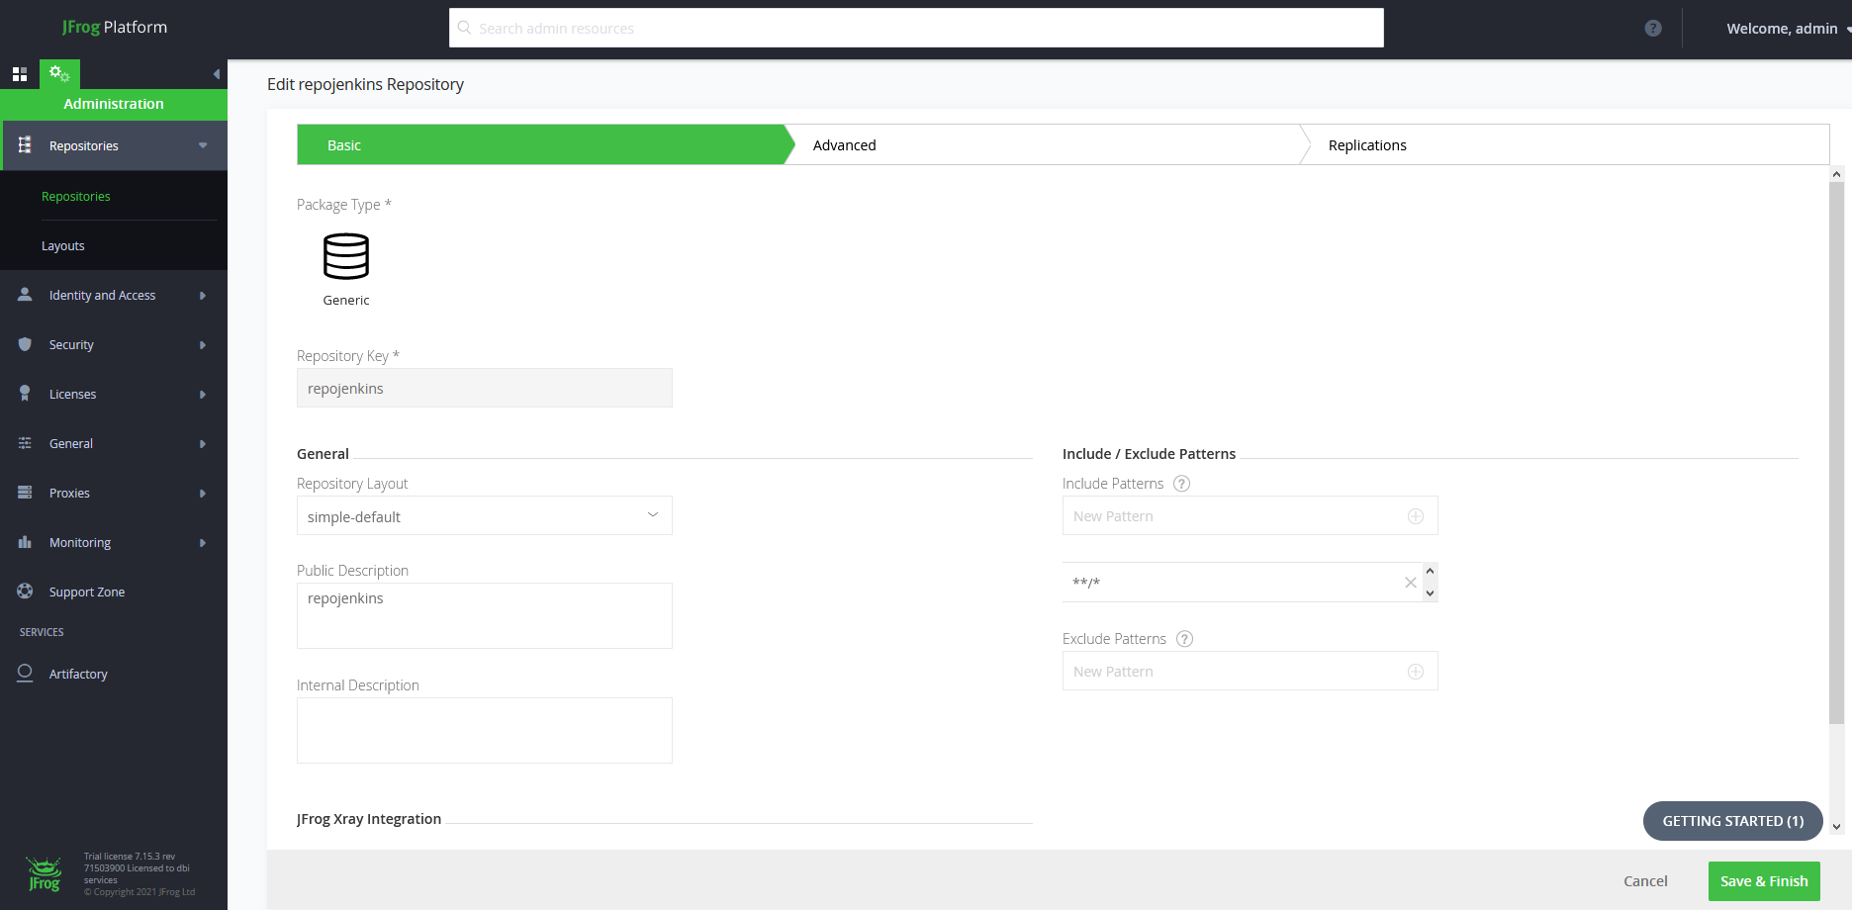Click the help question mark icon
The width and height of the screenshot is (1852, 910).
pyautogui.click(x=1653, y=29)
